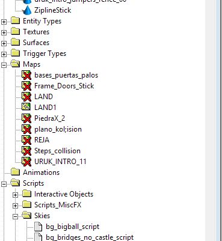Select the Surfaces label
Image resolution: width=222 pixels, height=241 pixels.
click(x=36, y=43)
